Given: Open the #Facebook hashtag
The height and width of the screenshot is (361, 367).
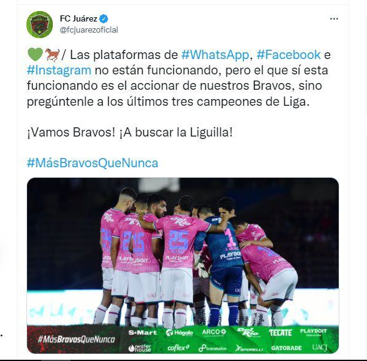Looking at the screenshot, I should [288, 55].
